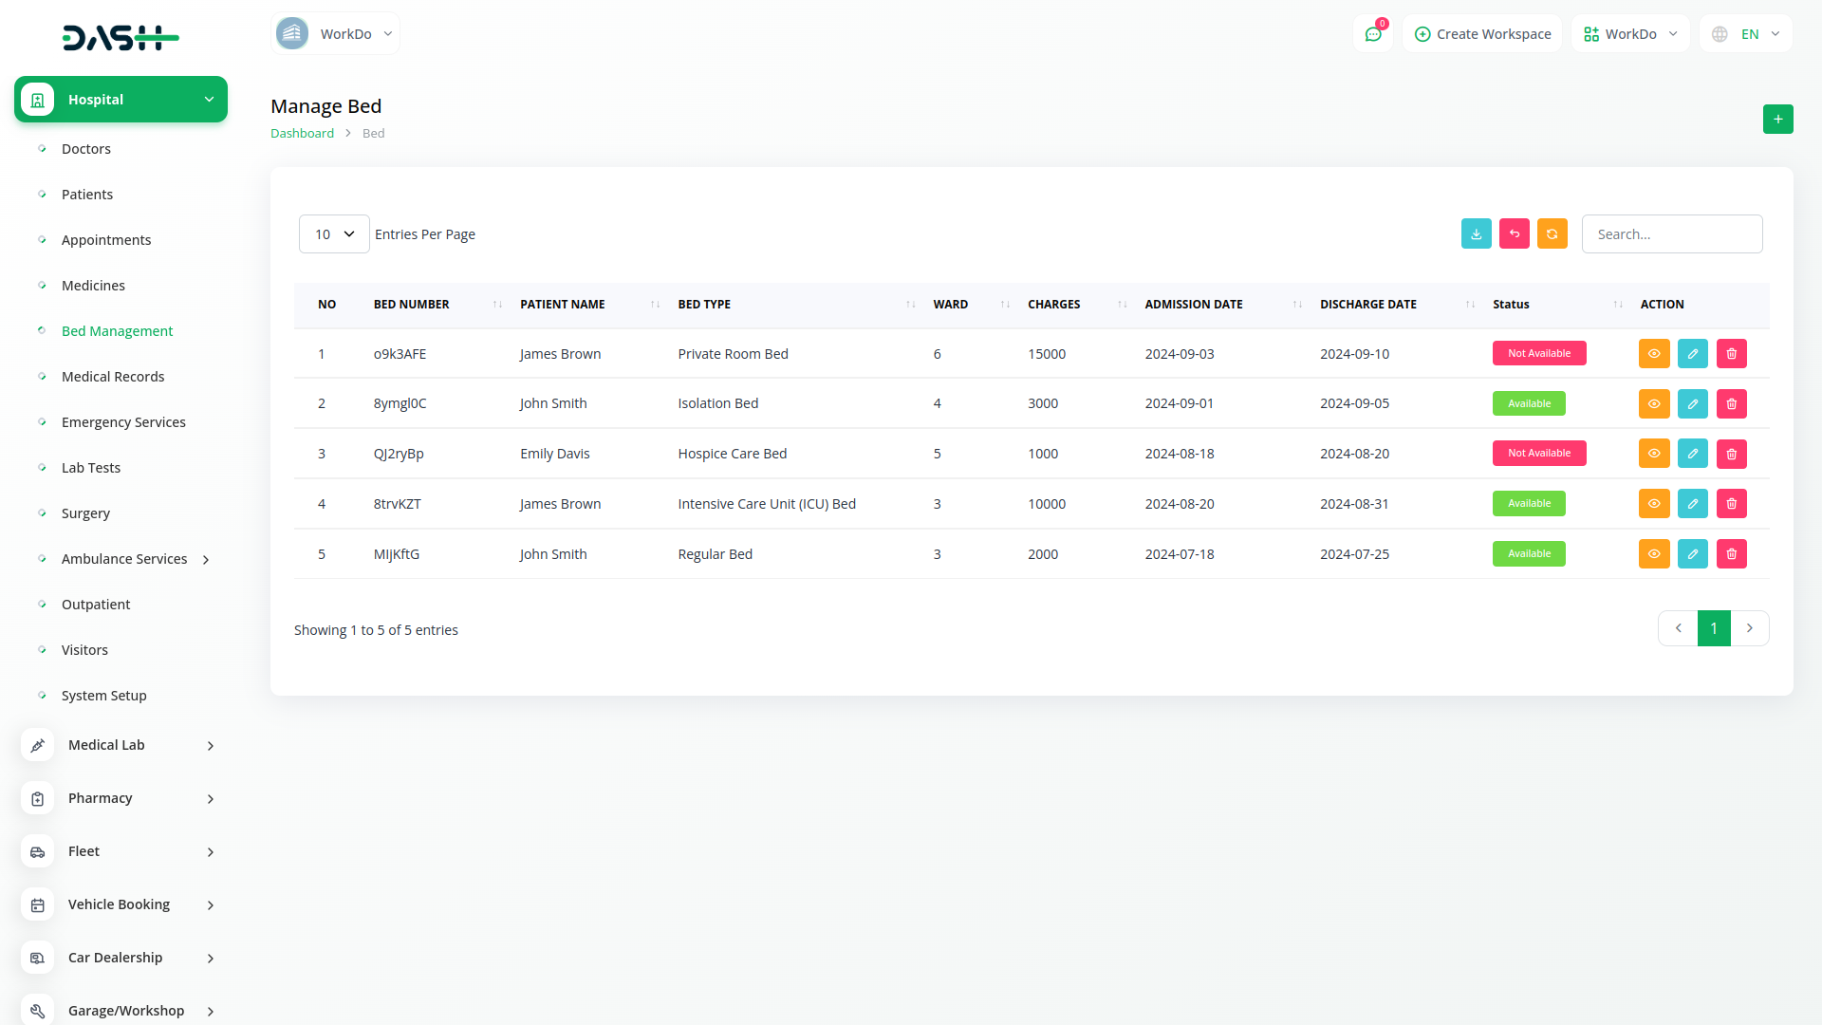Delete bed MIJKftG using trash icon

click(x=1731, y=553)
